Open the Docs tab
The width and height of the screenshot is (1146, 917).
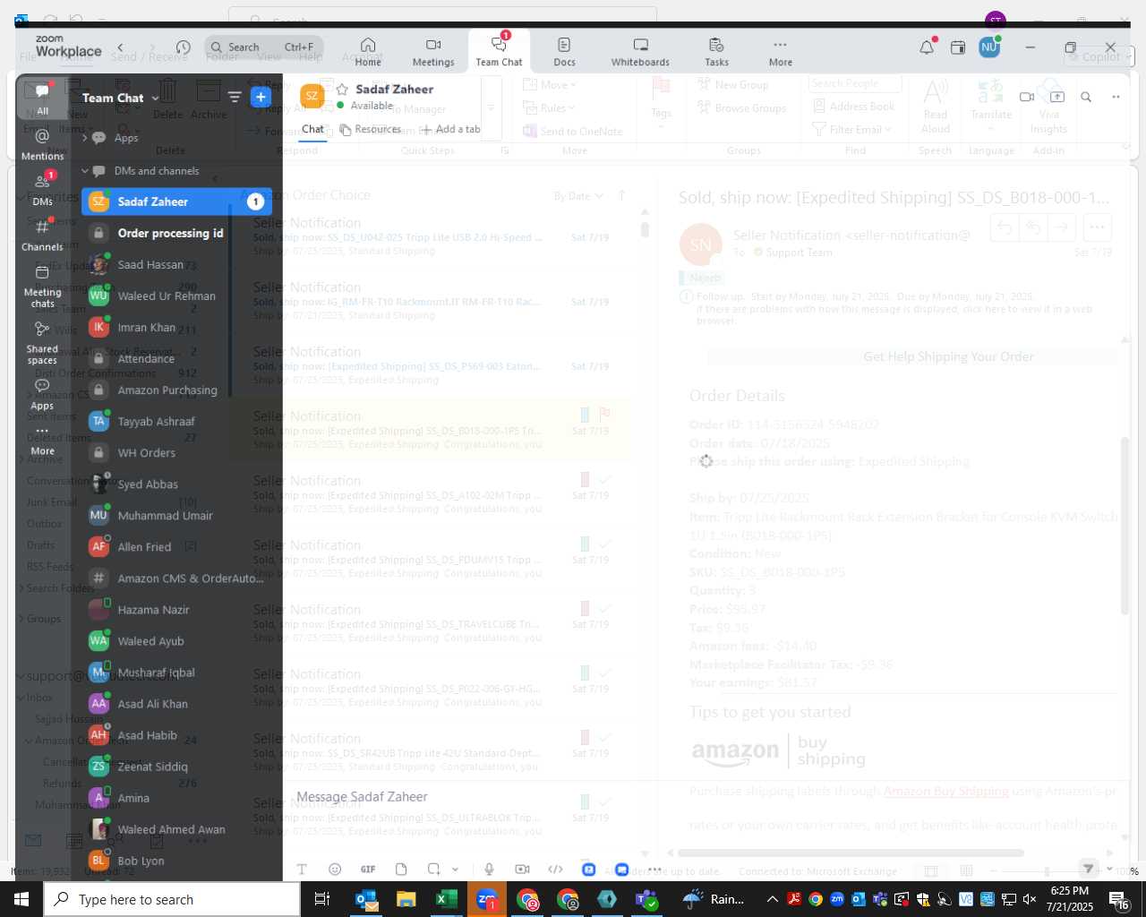click(x=564, y=52)
